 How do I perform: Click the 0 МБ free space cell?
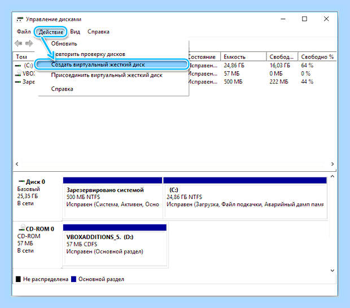point(276,73)
